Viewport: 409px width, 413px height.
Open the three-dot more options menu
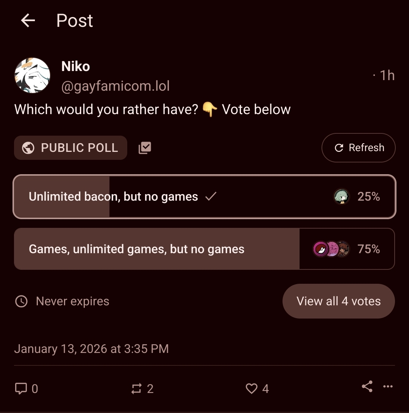click(x=388, y=386)
